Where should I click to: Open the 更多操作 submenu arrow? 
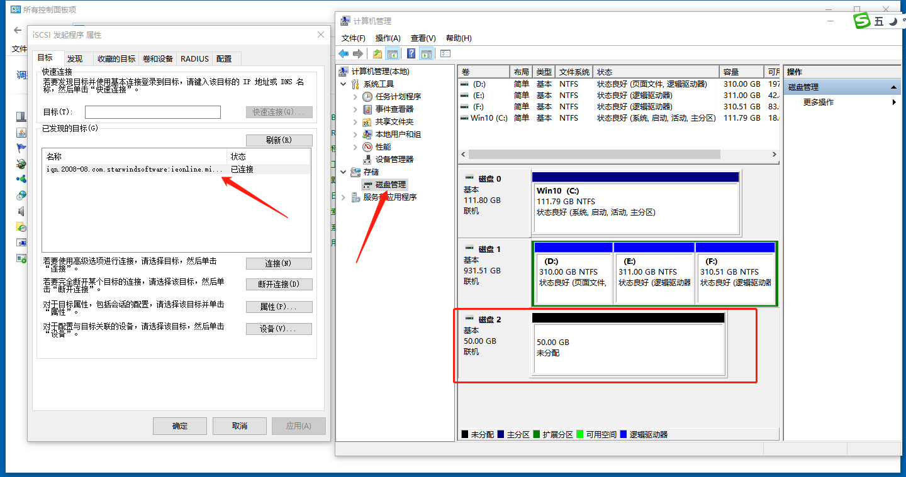coord(894,102)
